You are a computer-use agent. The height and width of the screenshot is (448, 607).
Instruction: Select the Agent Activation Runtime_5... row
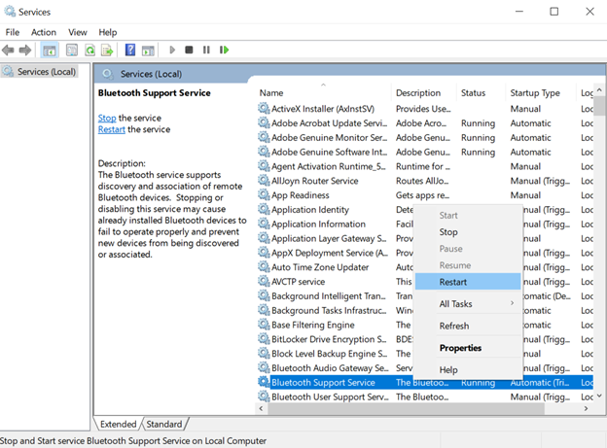coord(425,166)
